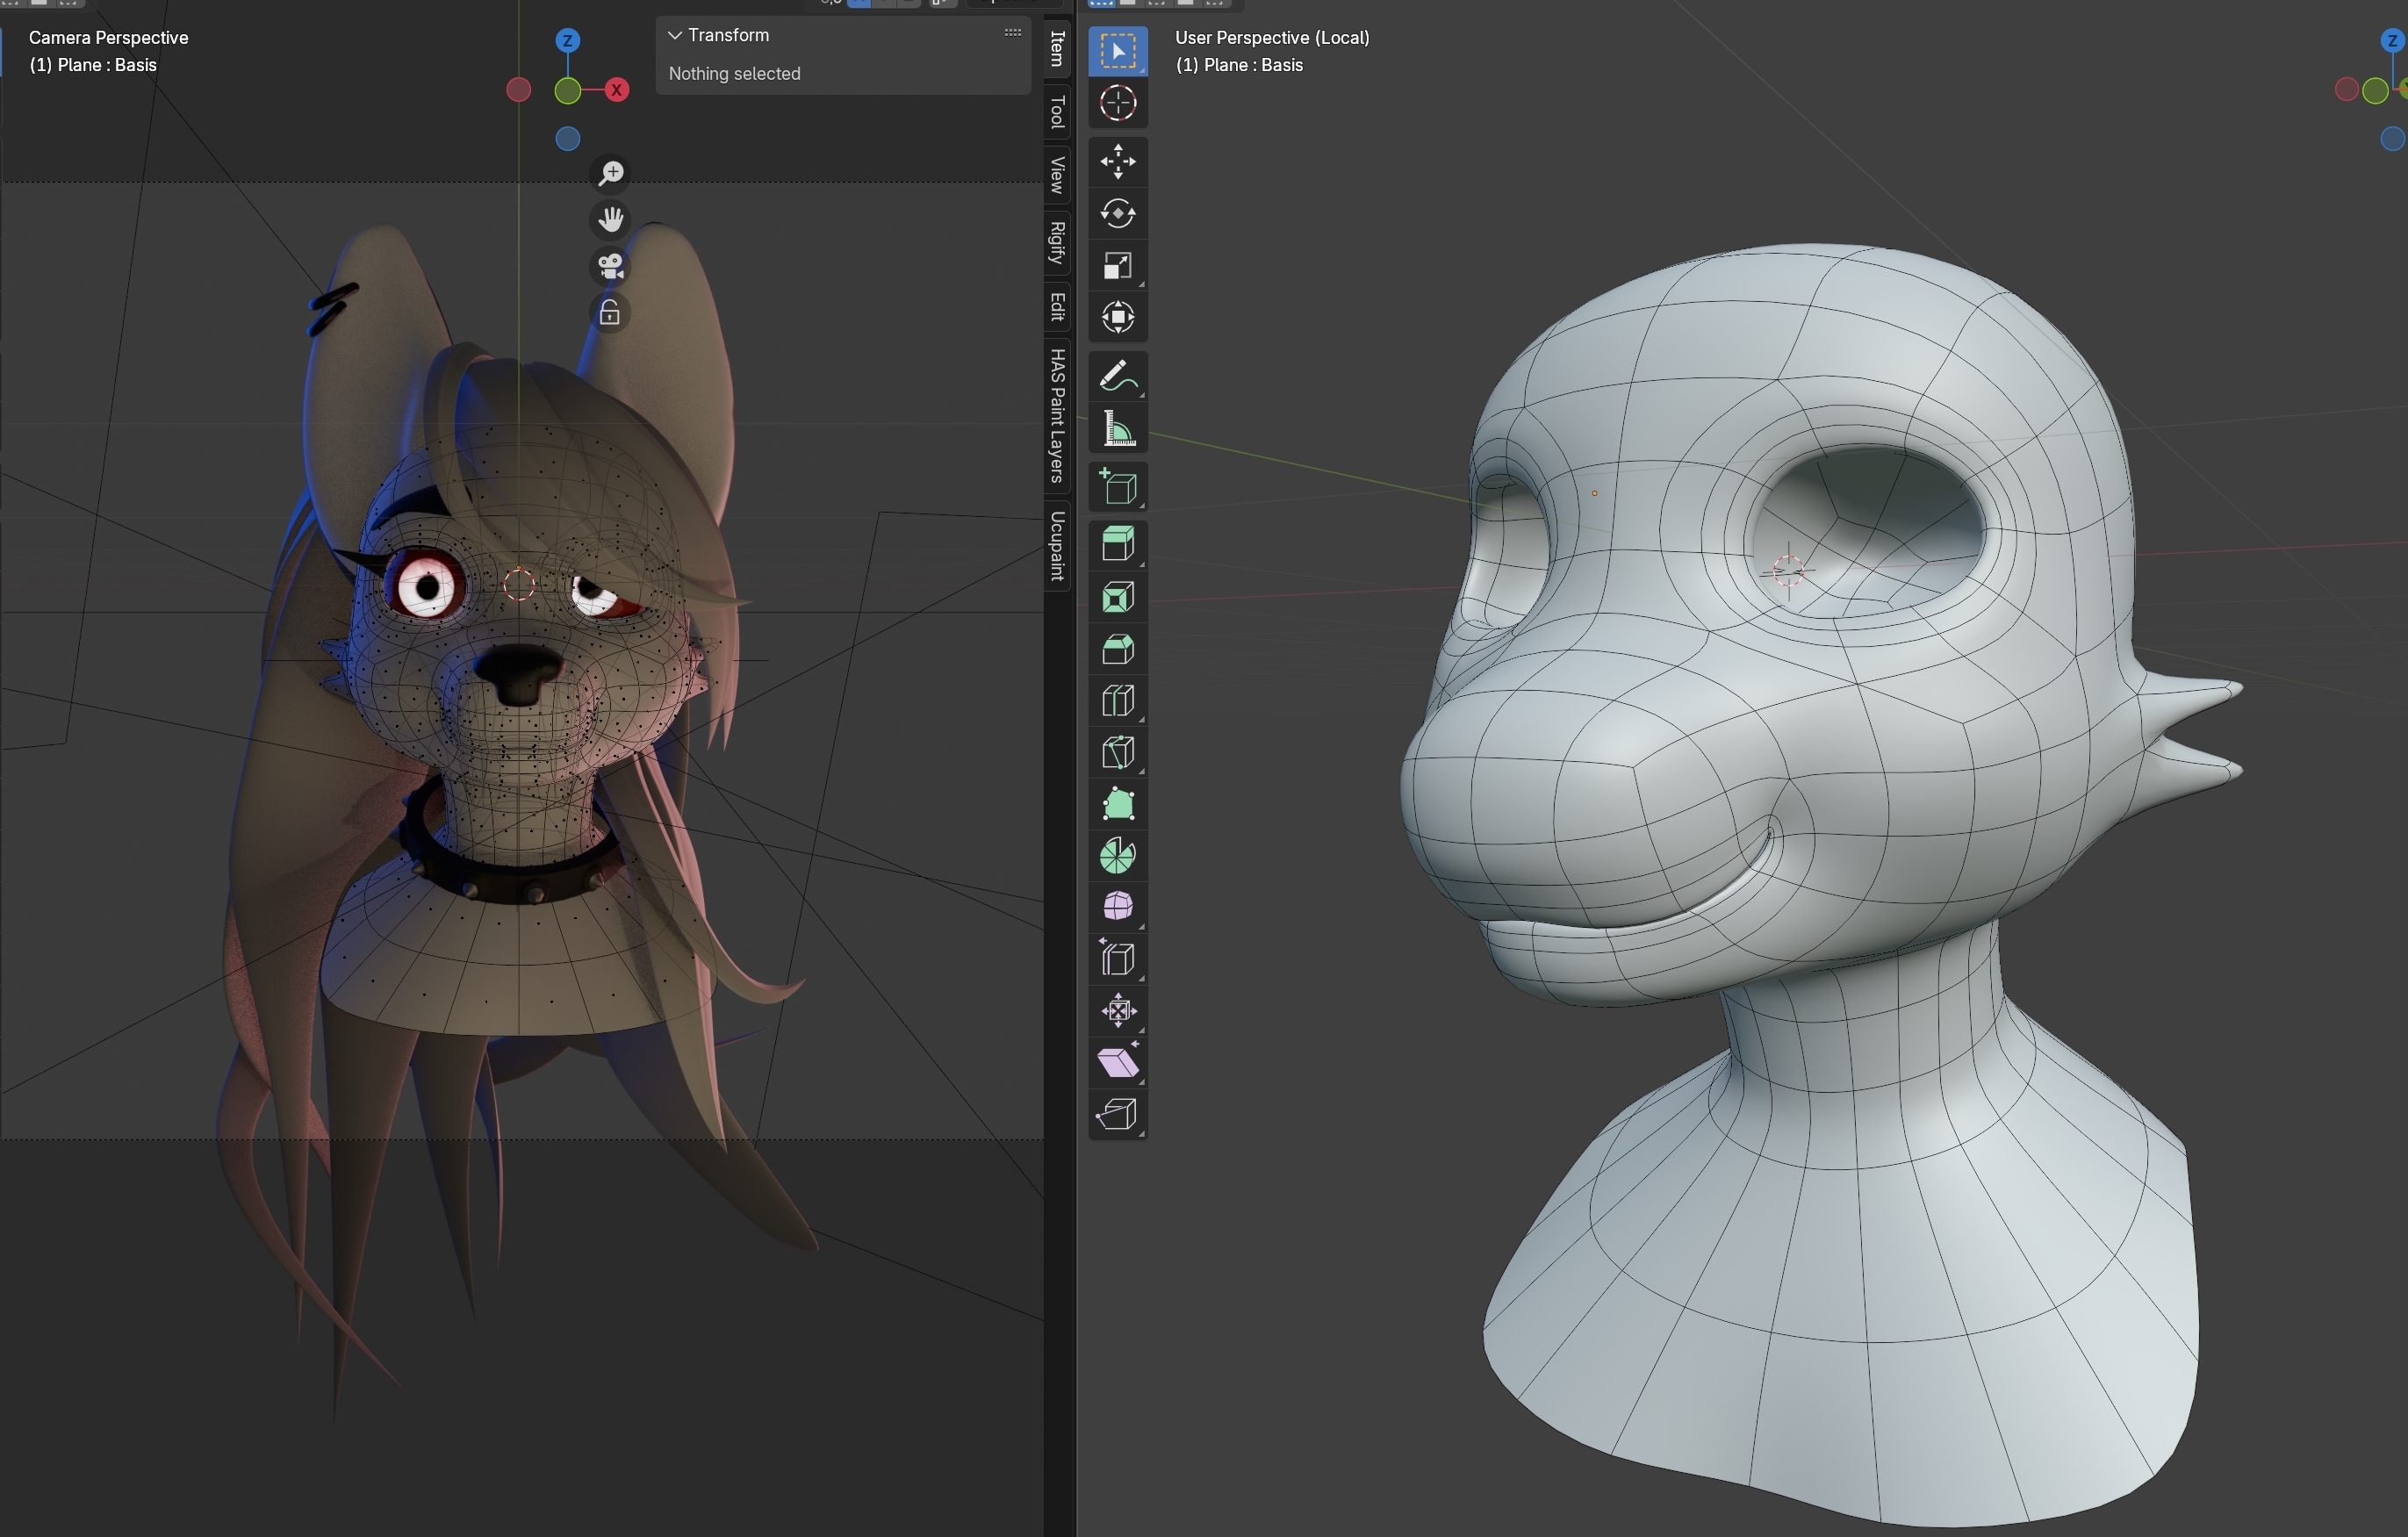Image resolution: width=2408 pixels, height=1537 pixels.
Task: Toggle camera-to-view lock icon
Action: point(610,313)
